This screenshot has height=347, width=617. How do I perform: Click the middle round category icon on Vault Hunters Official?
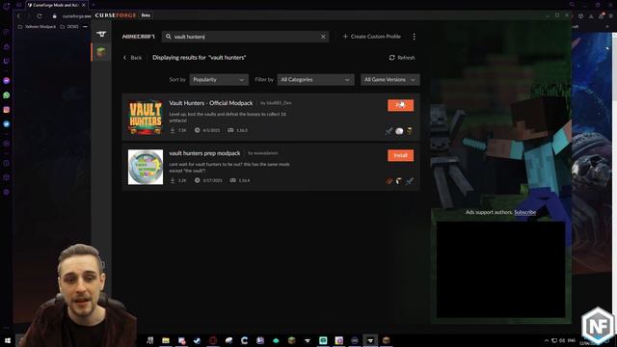(x=399, y=131)
